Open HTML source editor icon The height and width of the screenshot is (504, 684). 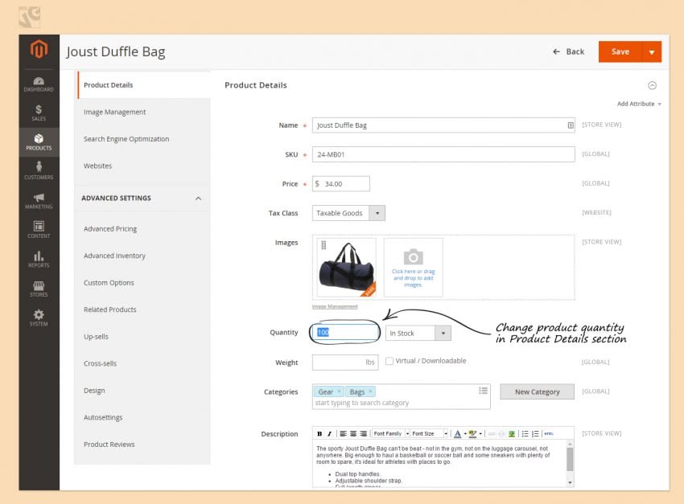[x=549, y=434]
